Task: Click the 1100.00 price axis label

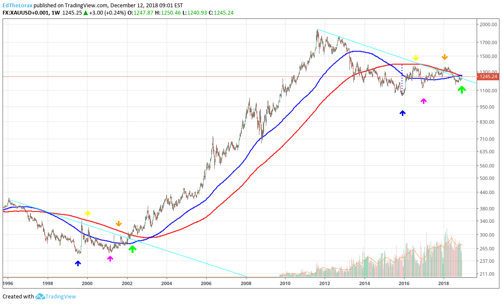Action: [488, 91]
